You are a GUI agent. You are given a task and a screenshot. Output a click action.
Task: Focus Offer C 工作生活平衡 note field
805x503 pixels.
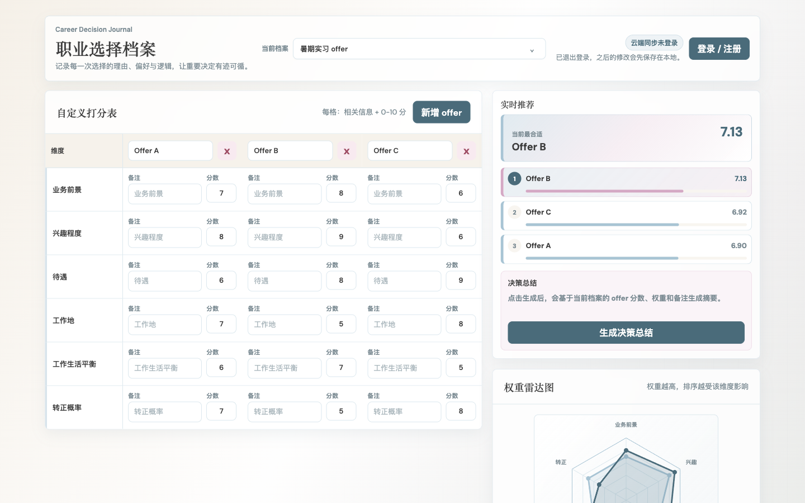click(404, 368)
